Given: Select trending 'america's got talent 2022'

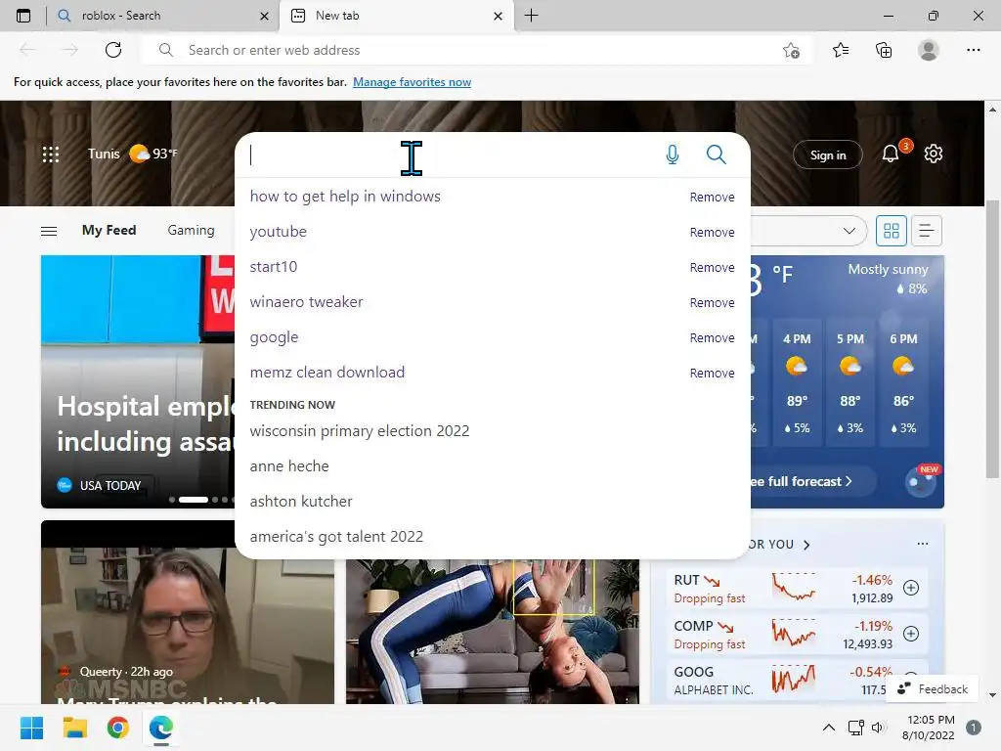Looking at the screenshot, I should click(336, 537).
